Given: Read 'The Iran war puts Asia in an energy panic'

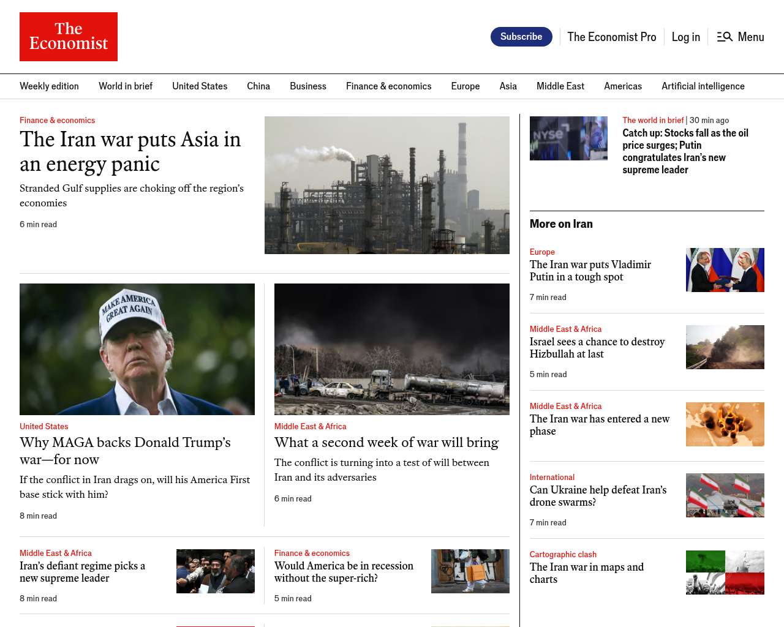Looking at the screenshot, I should pos(130,151).
